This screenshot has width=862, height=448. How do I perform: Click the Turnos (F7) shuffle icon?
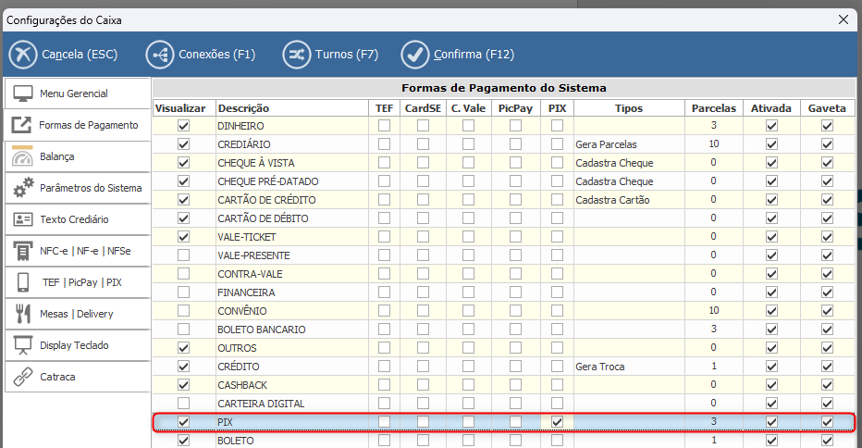[x=296, y=55]
